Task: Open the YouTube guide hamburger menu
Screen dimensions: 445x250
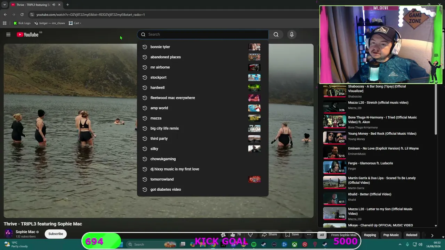Action: [8, 34]
